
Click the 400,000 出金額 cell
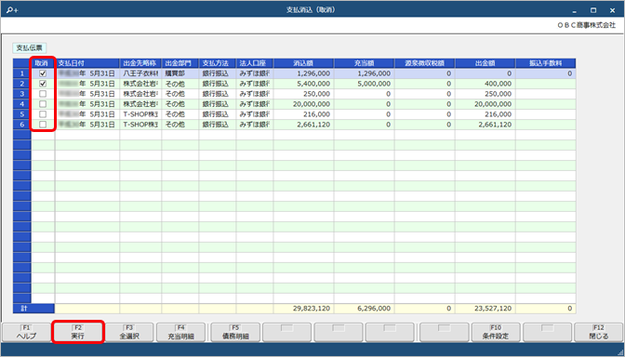[x=485, y=84]
